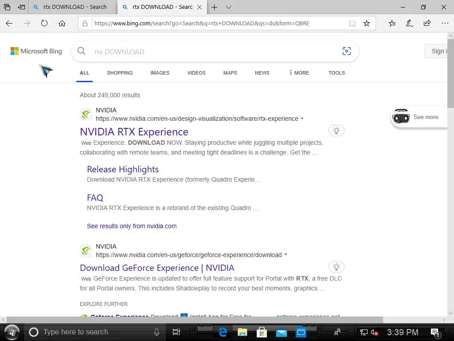Click the network status tray icon
The image size is (454, 341).
[364, 332]
